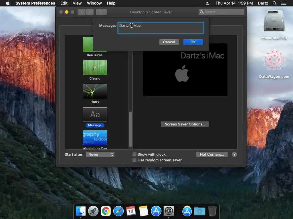The image size is (293, 219).
Task: Click the help question mark button
Action: (x=234, y=154)
